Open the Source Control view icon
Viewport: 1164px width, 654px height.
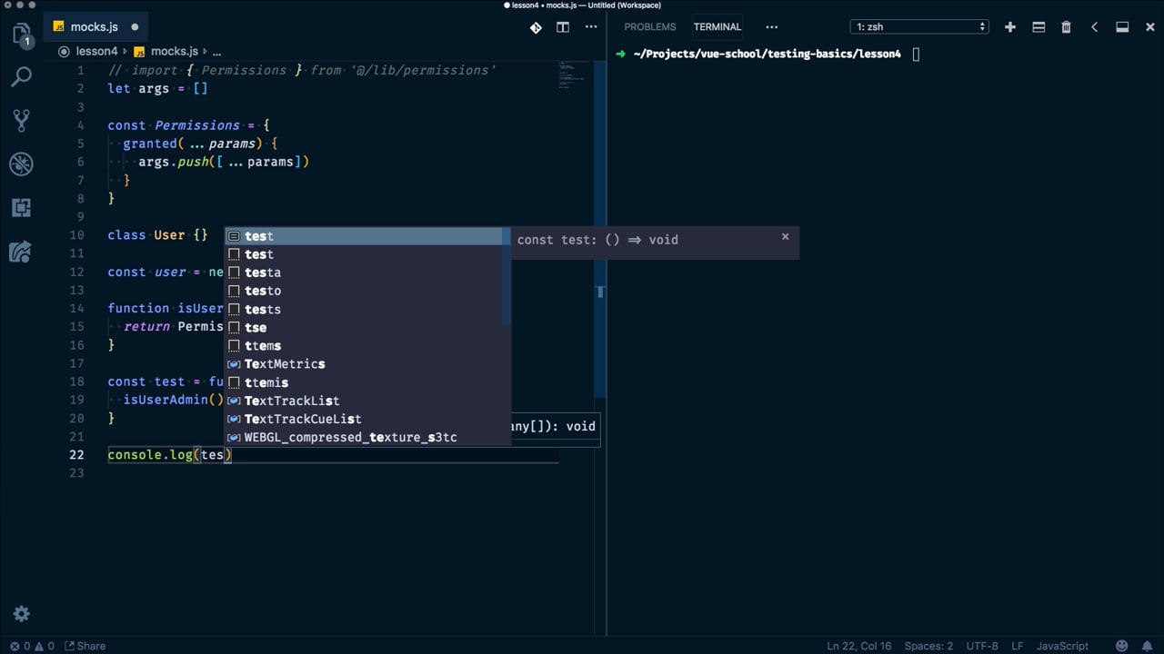(x=22, y=120)
